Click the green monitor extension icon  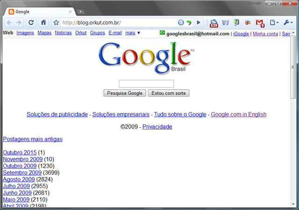tap(236, 23)
